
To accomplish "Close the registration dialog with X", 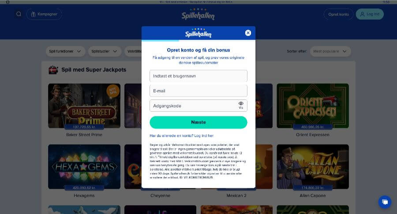I will coord(248,33).
